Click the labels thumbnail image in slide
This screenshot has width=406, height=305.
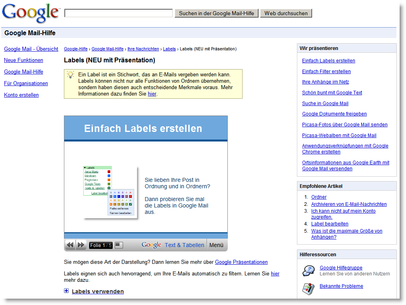[110, 192]
